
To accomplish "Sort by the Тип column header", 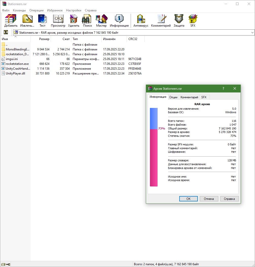I will (x=86, y=39).
